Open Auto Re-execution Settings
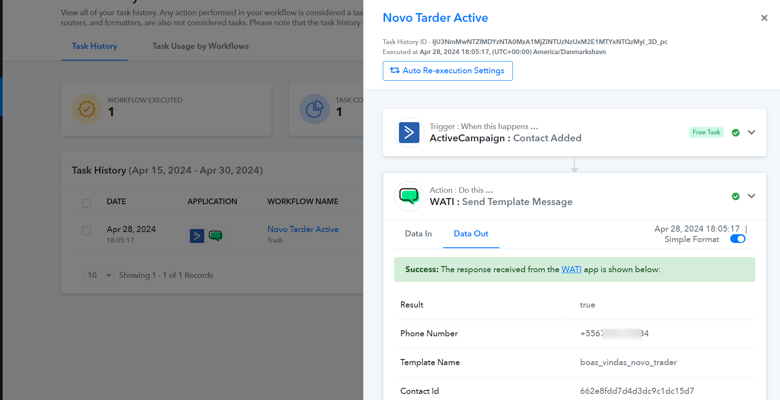 (x=447, y=71)
